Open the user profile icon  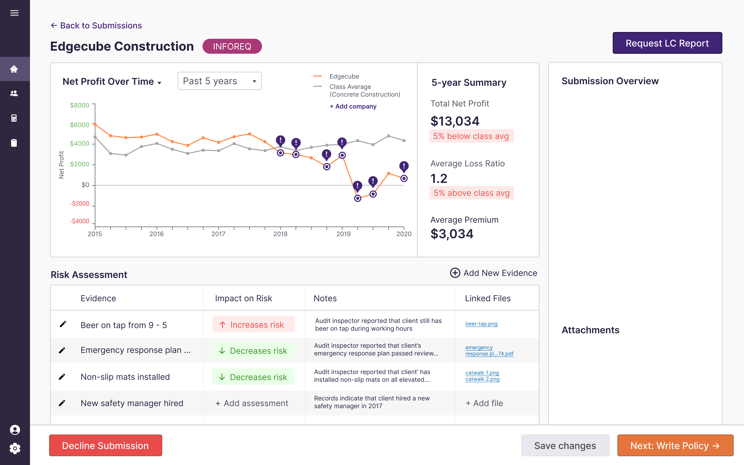tap(15, 430)
